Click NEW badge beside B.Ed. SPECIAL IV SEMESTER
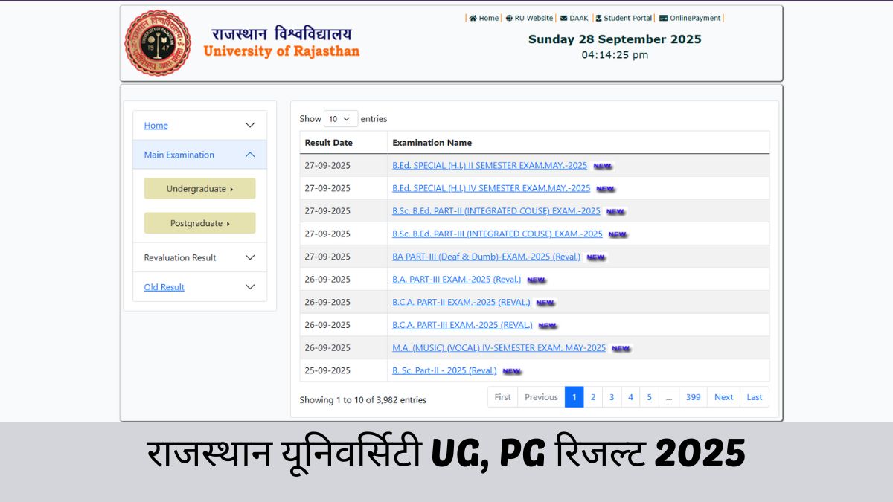The height and width of the screenshot is (502, 893). click(x=606, y=189)
